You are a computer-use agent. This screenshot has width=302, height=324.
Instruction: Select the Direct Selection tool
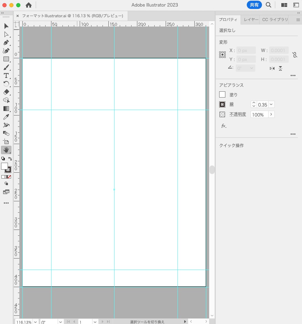click(6, 34)
